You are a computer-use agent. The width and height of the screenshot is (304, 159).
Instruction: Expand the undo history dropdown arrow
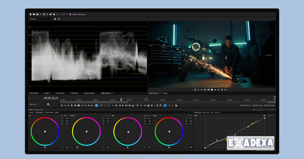tap(61, 14)
